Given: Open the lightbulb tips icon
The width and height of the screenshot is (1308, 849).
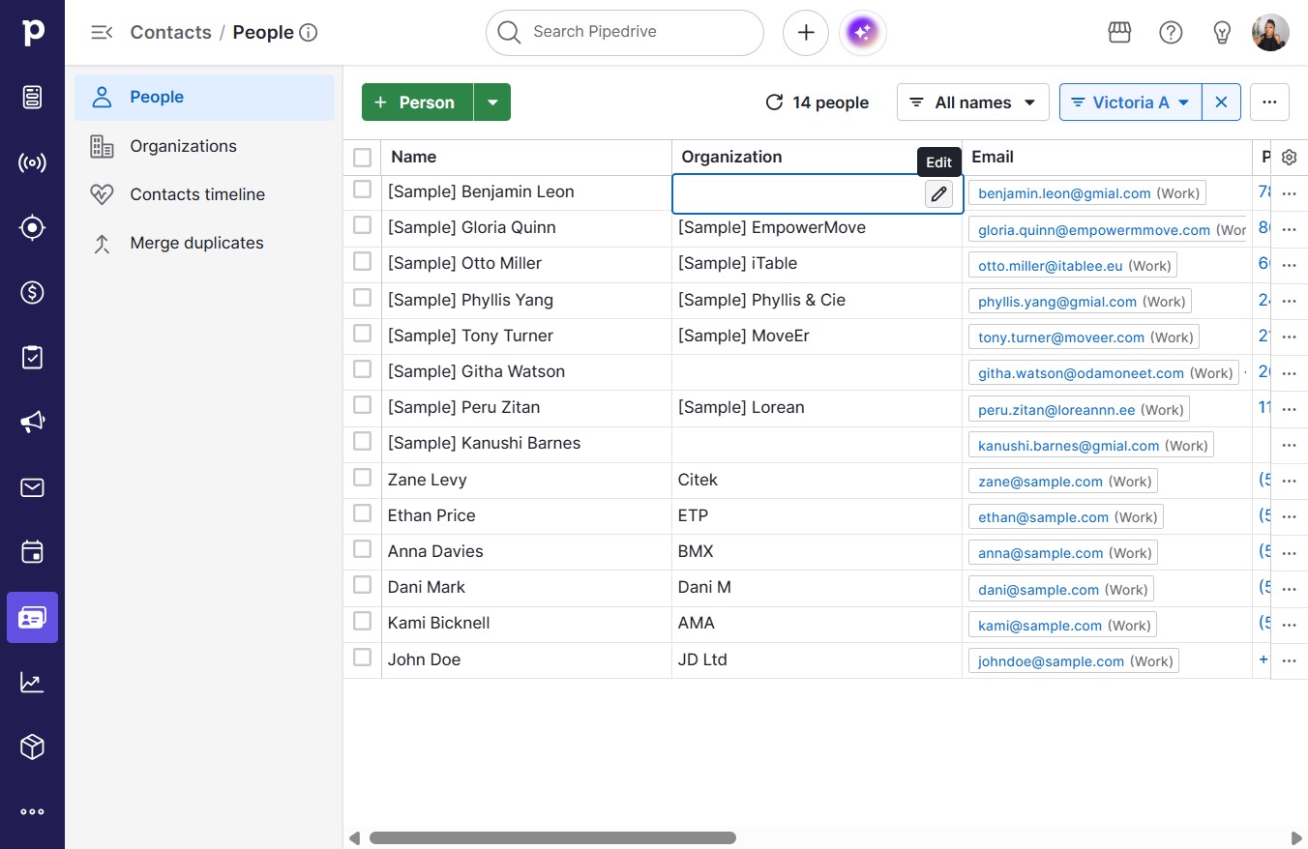Looking at the screenshot, I should 1222,33.
